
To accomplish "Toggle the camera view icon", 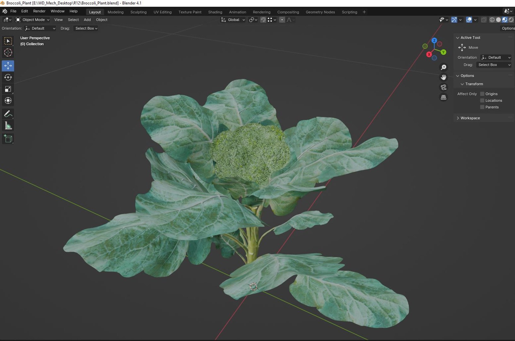I will click(443, 87).
